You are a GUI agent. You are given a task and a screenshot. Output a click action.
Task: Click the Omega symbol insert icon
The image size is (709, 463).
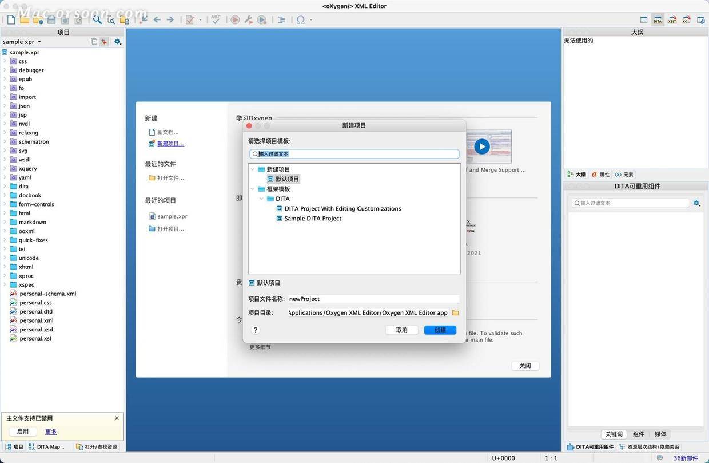coord(300,19)
